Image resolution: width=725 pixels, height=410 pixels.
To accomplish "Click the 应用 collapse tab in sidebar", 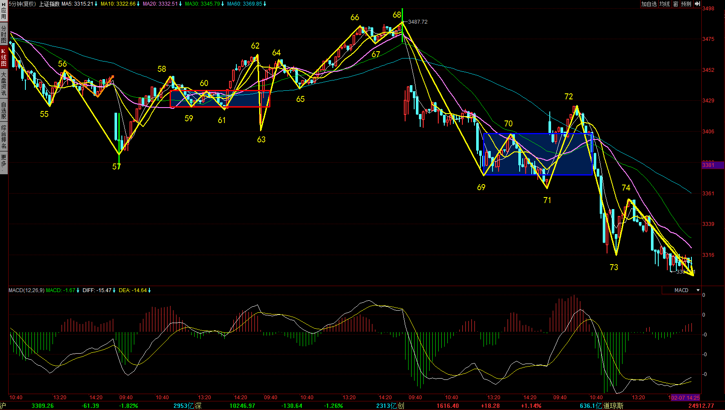I will pos(3,10).
